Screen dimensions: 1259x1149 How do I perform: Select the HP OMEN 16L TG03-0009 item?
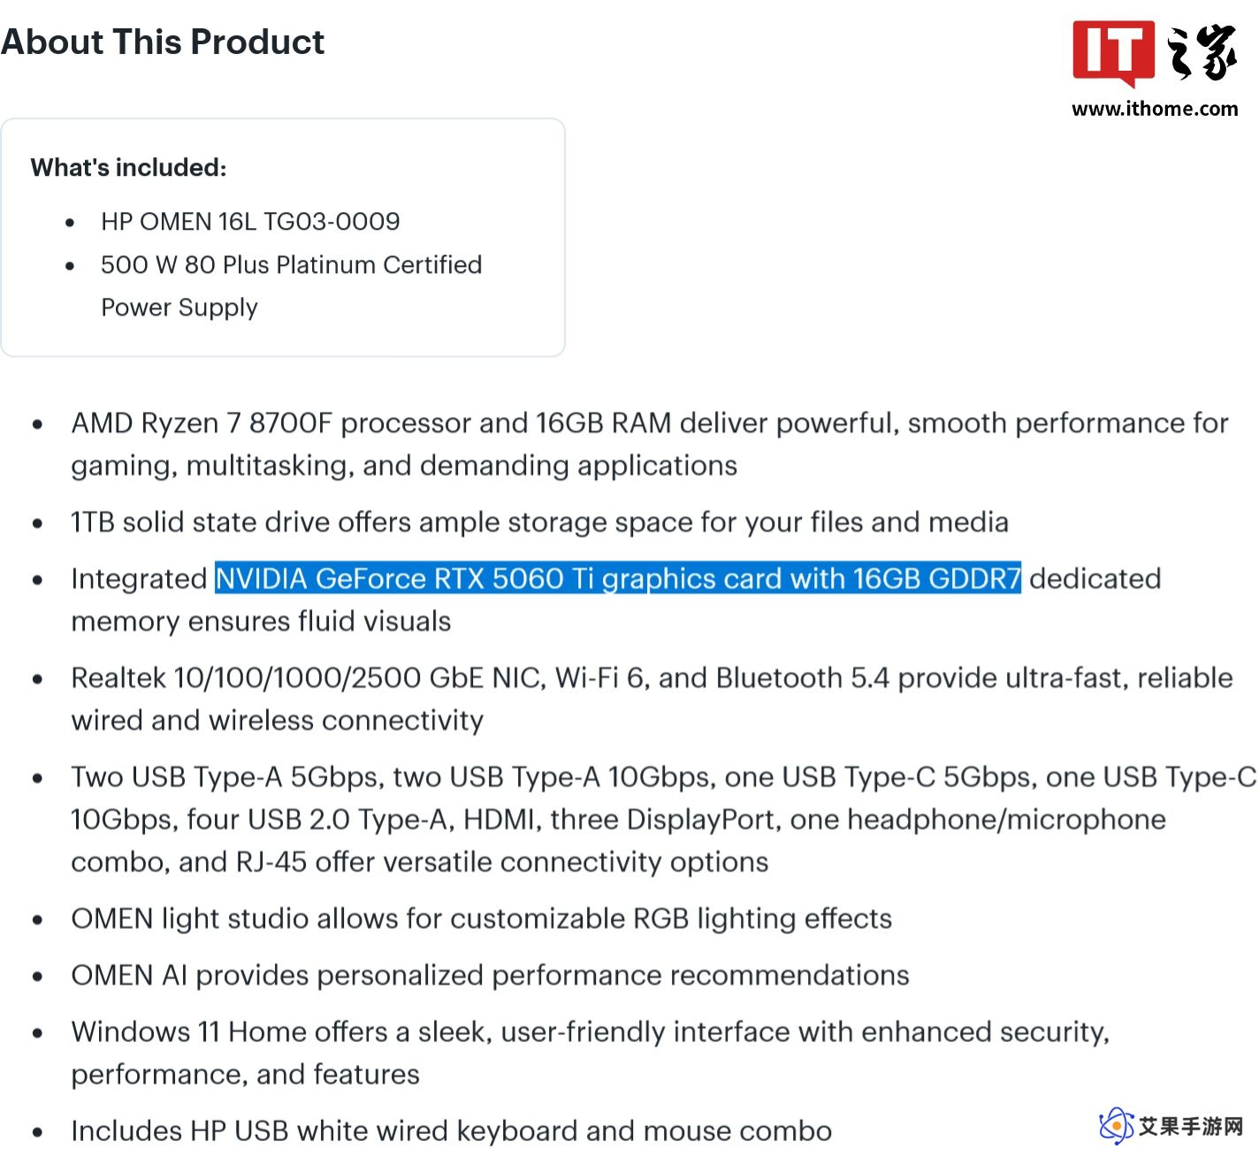250,221
